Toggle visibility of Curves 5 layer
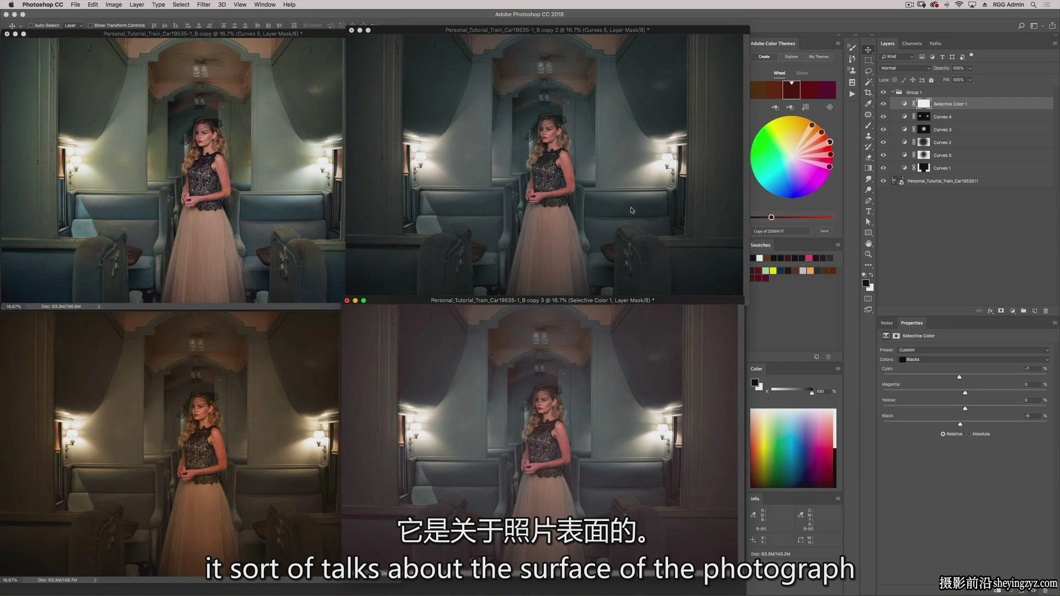Image resolution: width=1060 pixels, height=596 pixels. [x=883, y=155]
